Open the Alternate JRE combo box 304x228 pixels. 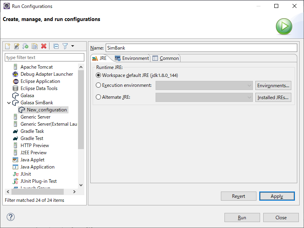[x=204, y=97]
